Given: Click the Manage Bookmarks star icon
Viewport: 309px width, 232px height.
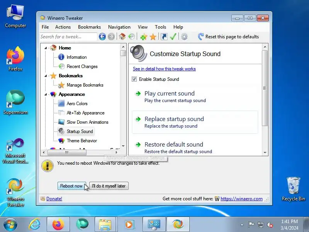Looking at the screenshot, I should point(61,85).
